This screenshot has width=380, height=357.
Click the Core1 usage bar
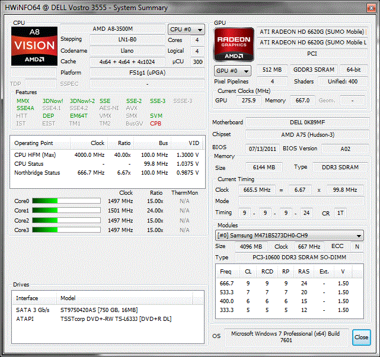point(66,210)
